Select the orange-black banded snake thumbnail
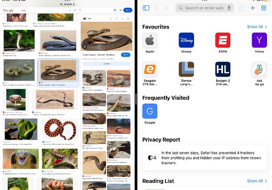 (60, 129)
